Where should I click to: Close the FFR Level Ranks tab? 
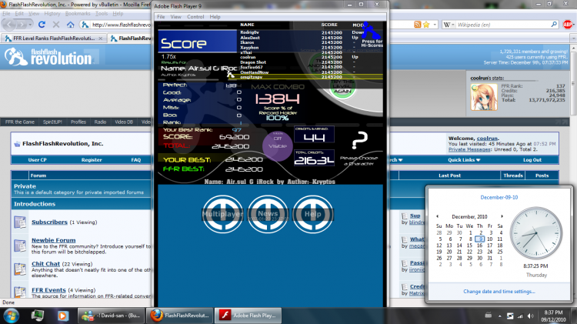click(101, 38)
